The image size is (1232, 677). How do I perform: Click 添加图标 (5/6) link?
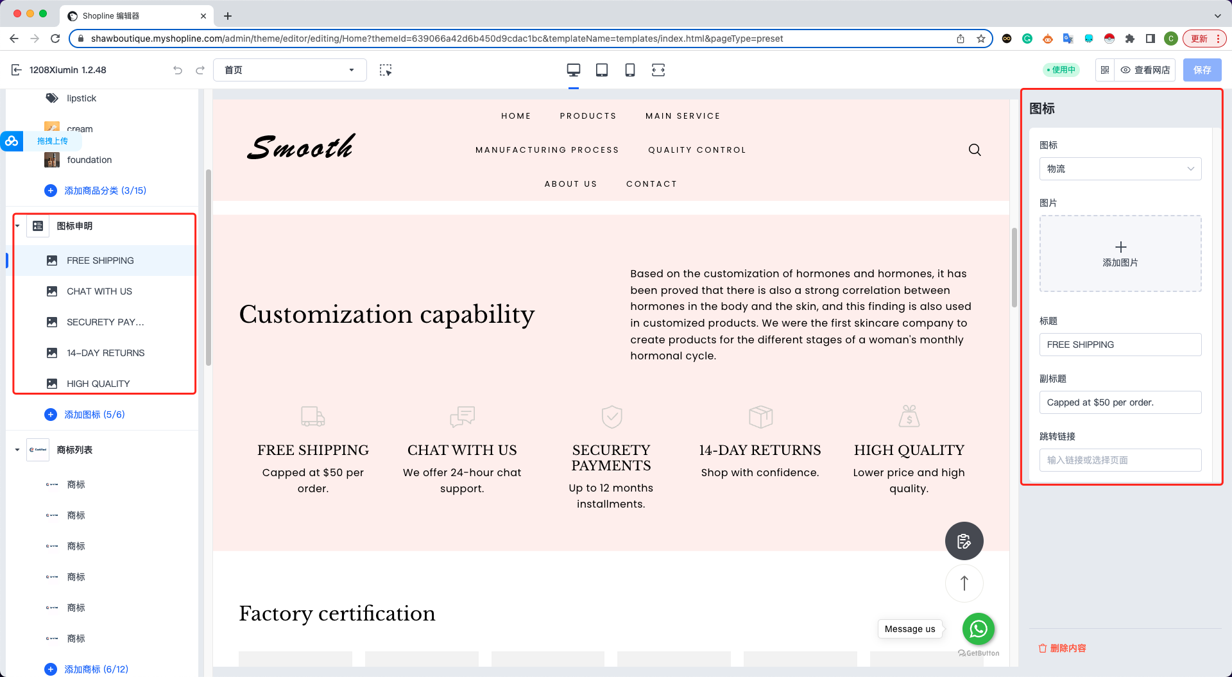click(x=94, y=415)
